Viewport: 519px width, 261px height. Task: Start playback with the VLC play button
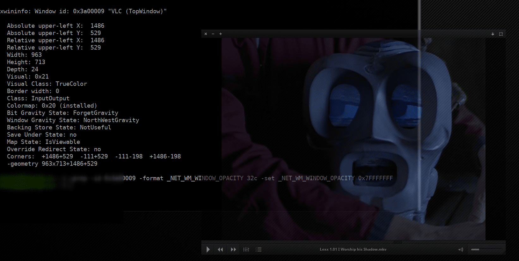coord(208,249)
